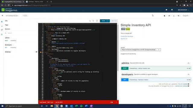Viewport: 193px width, 108px height.
Task: Jump to Schemas section in navigation
Action: [x=8, y=52]
